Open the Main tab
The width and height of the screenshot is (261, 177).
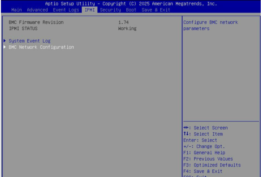[x=17, y=10]
